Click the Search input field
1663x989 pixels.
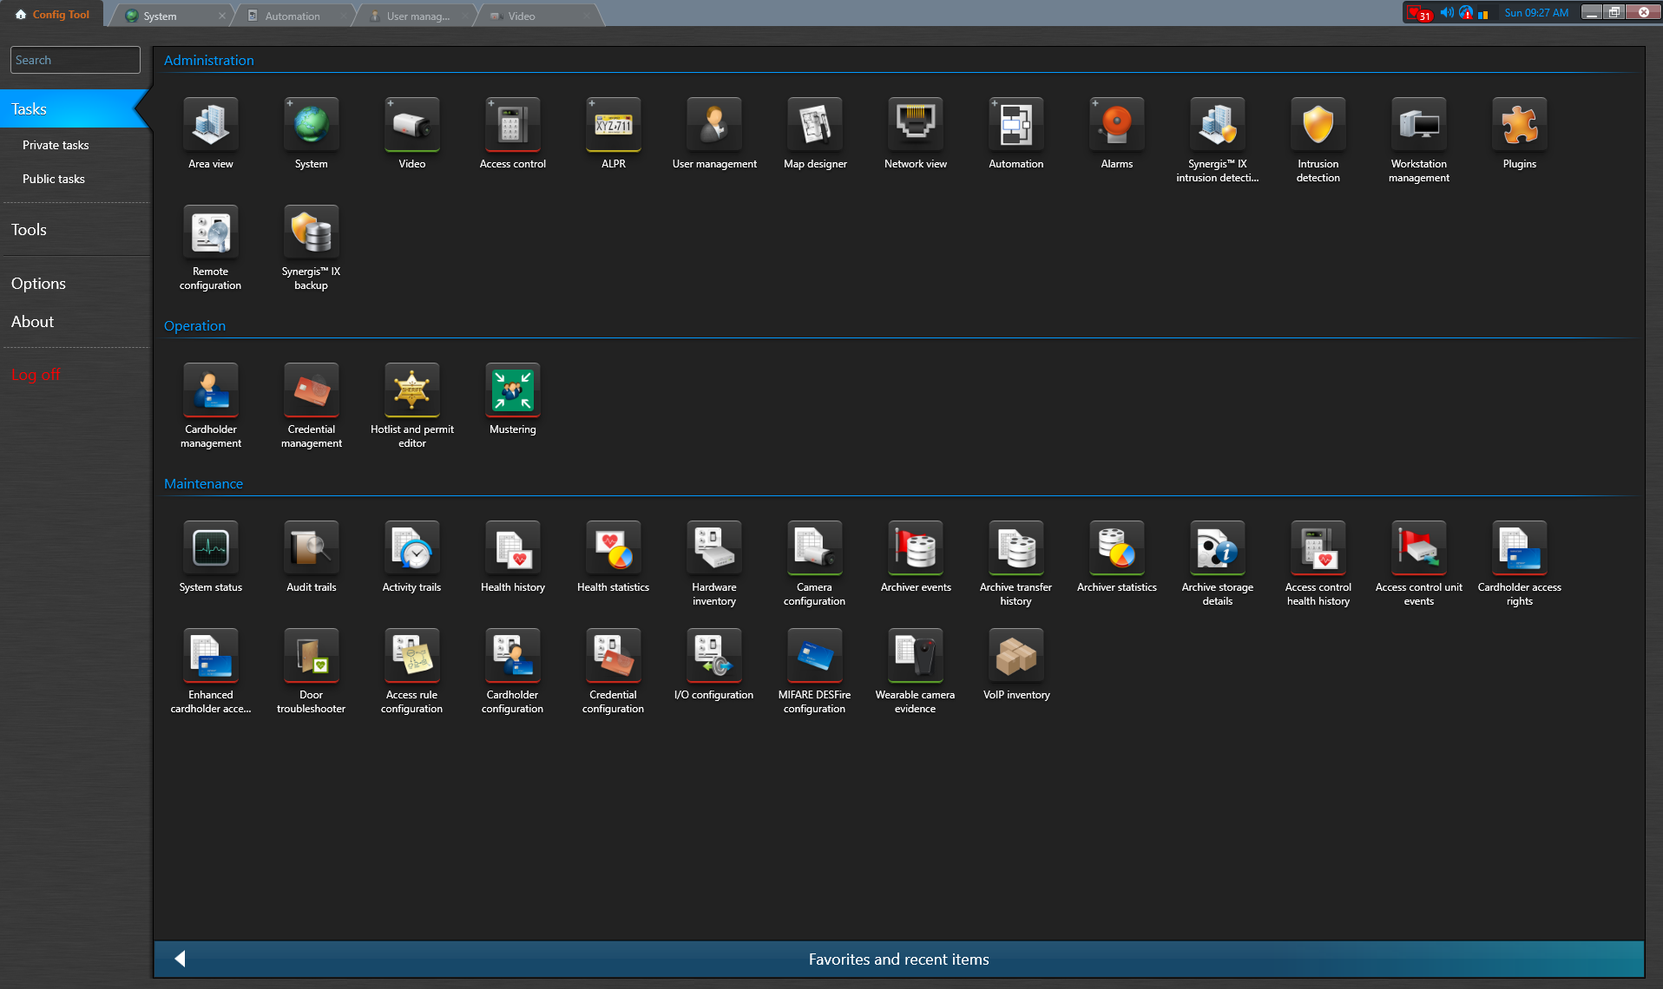coord(76,60)
